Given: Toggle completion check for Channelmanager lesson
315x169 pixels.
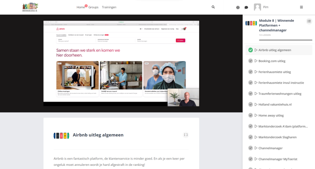Looking at the screenshot, I should [x=250, y=148].
